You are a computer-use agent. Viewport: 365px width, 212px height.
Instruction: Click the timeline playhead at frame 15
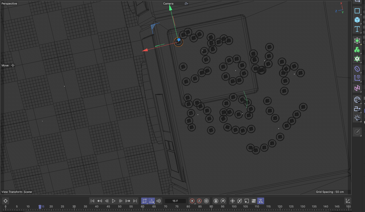point(40,207)
